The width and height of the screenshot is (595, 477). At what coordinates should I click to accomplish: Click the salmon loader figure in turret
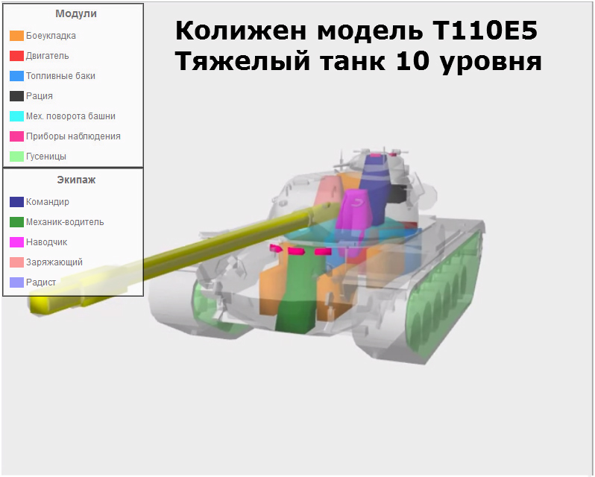[x=327, y=192]
